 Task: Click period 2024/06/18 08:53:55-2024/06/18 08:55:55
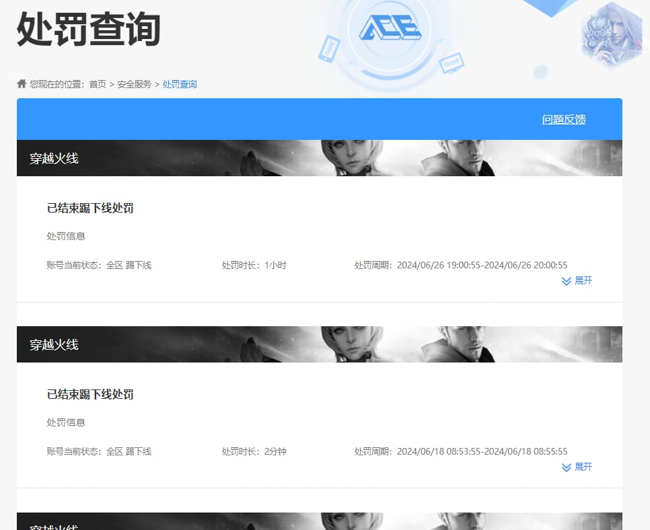coord(482,451)
